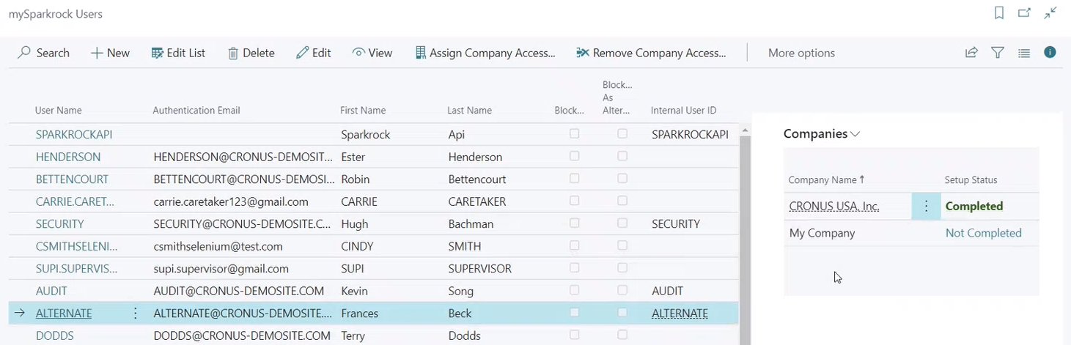Select csmithselenium@test.com email cell
Screen dimensions: 1071x345
point(218,246)
